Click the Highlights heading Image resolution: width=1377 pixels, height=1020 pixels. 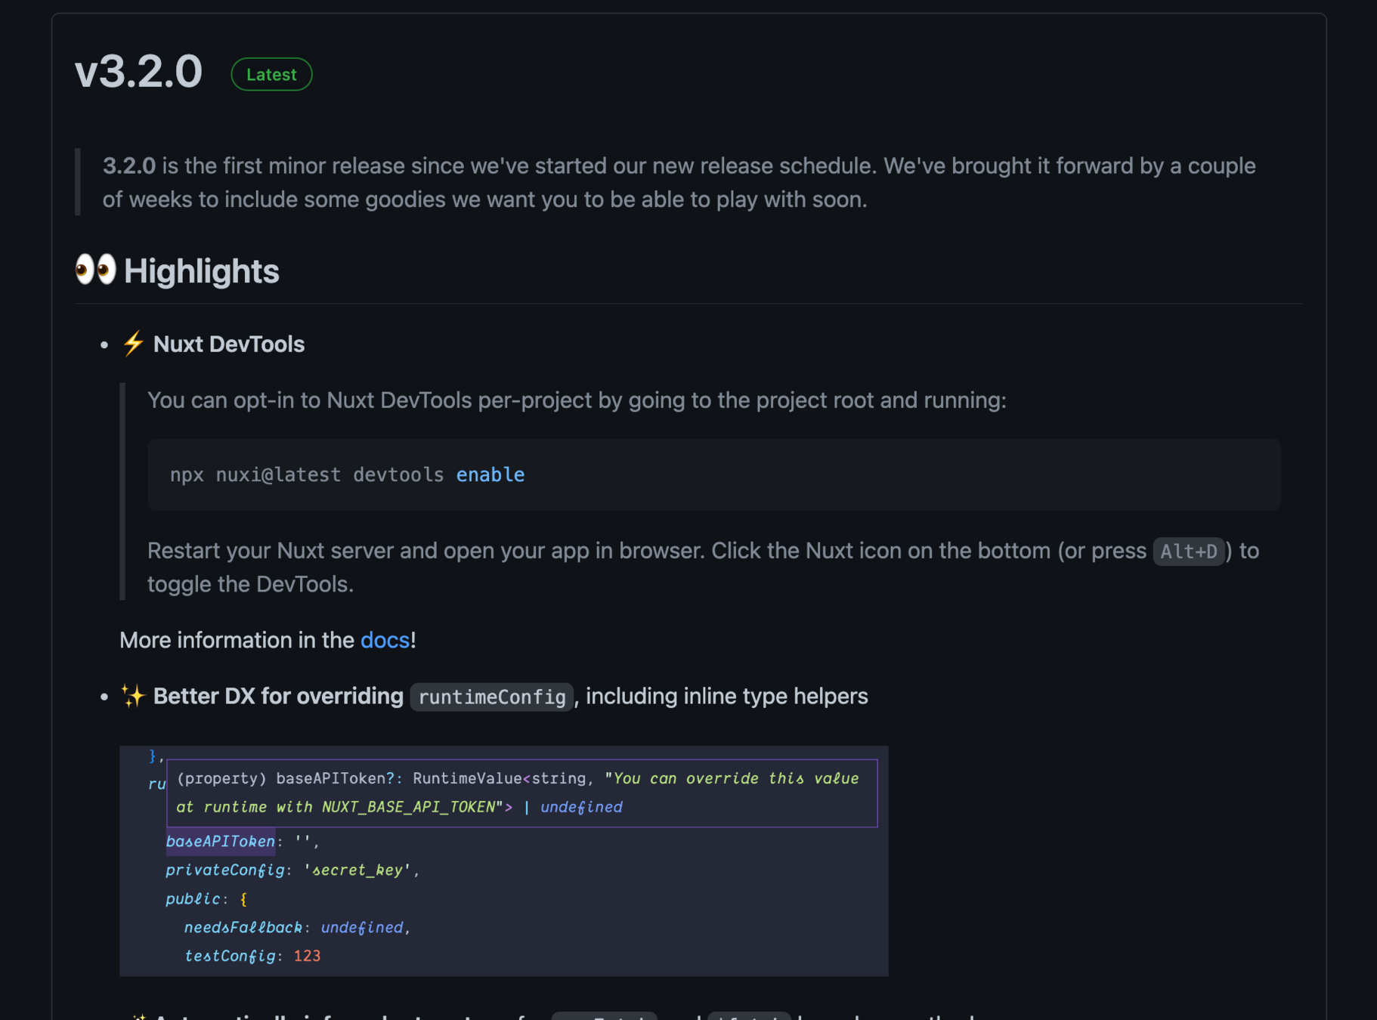[x=201, y=270]
